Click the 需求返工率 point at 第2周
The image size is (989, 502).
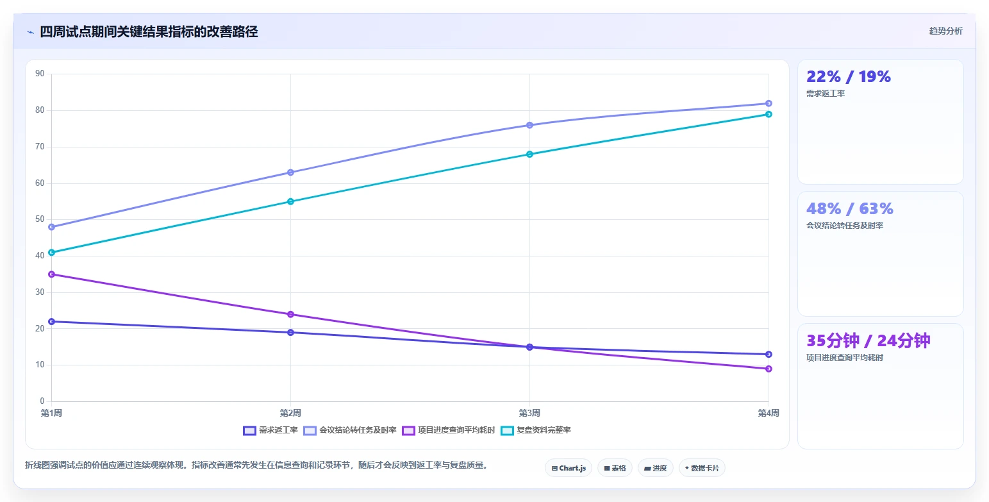tap(290, 332)
